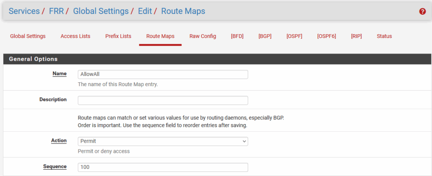Open the Access Lists tab
432x176 pixels.
[76, 36]
